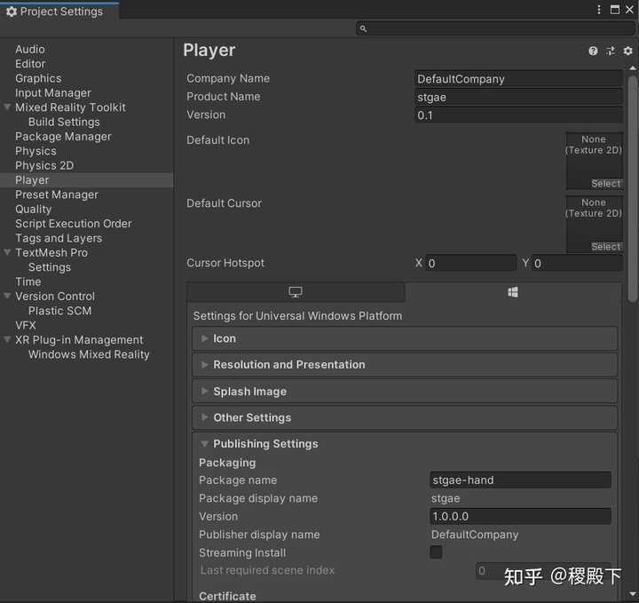Select the Mixed Reality Toolkit category
The height and width of the screenshot is (603, 639).
coord(70,107)
